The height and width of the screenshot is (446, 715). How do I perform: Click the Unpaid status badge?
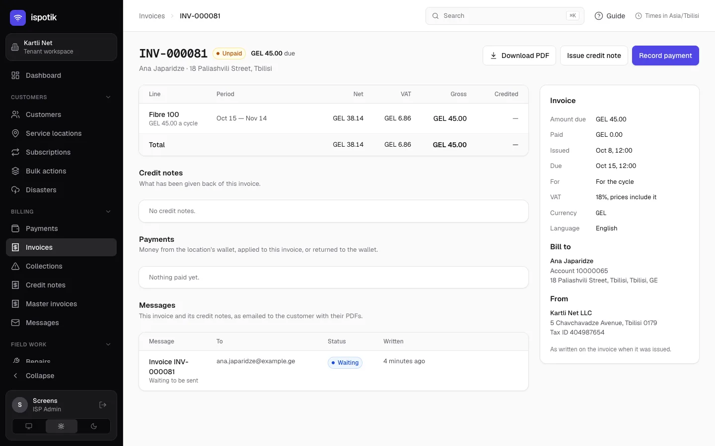(x=229, y=54)
